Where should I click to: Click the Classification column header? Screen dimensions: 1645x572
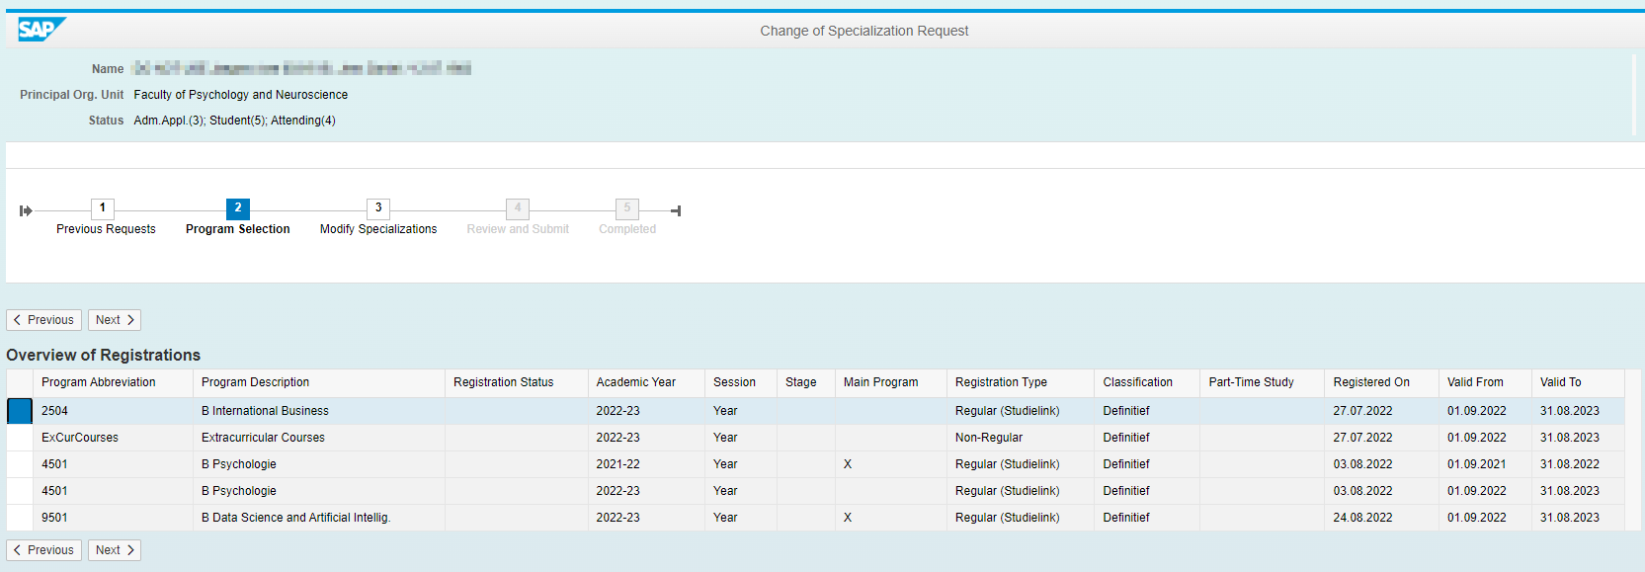click(x=1147, y=382)
